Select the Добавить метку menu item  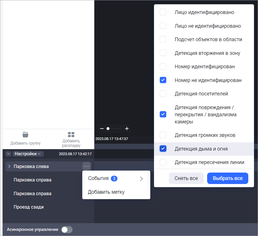[x=106, y=192]
